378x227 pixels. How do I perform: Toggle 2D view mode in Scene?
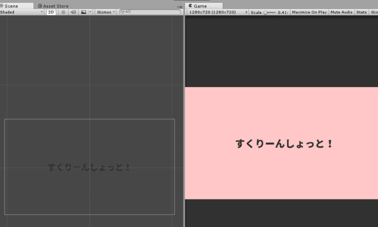(51, 12)
